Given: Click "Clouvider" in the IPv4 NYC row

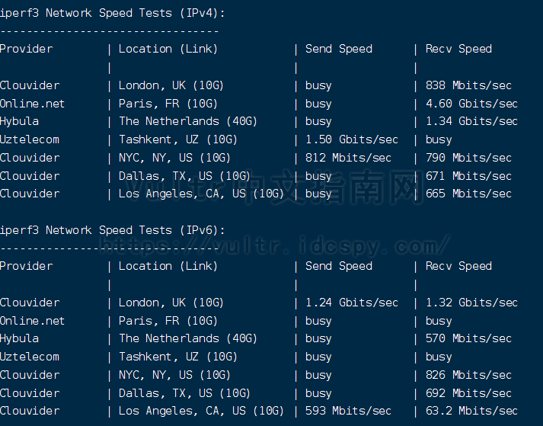Looking at the screenshot, I should [x=30, y=158].
